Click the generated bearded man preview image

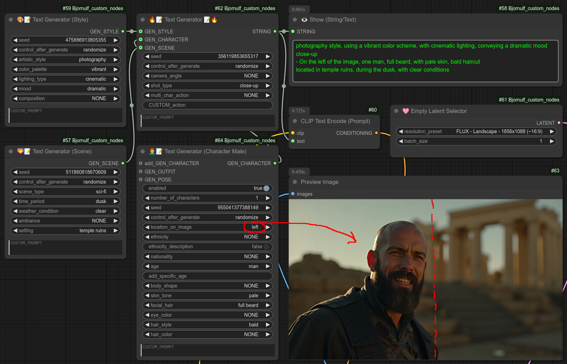tap(425, 280)
